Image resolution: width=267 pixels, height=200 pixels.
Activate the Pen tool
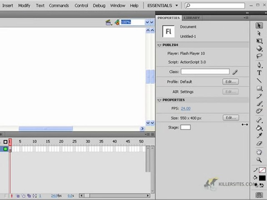pyautogui.click(x=259, y=65)
